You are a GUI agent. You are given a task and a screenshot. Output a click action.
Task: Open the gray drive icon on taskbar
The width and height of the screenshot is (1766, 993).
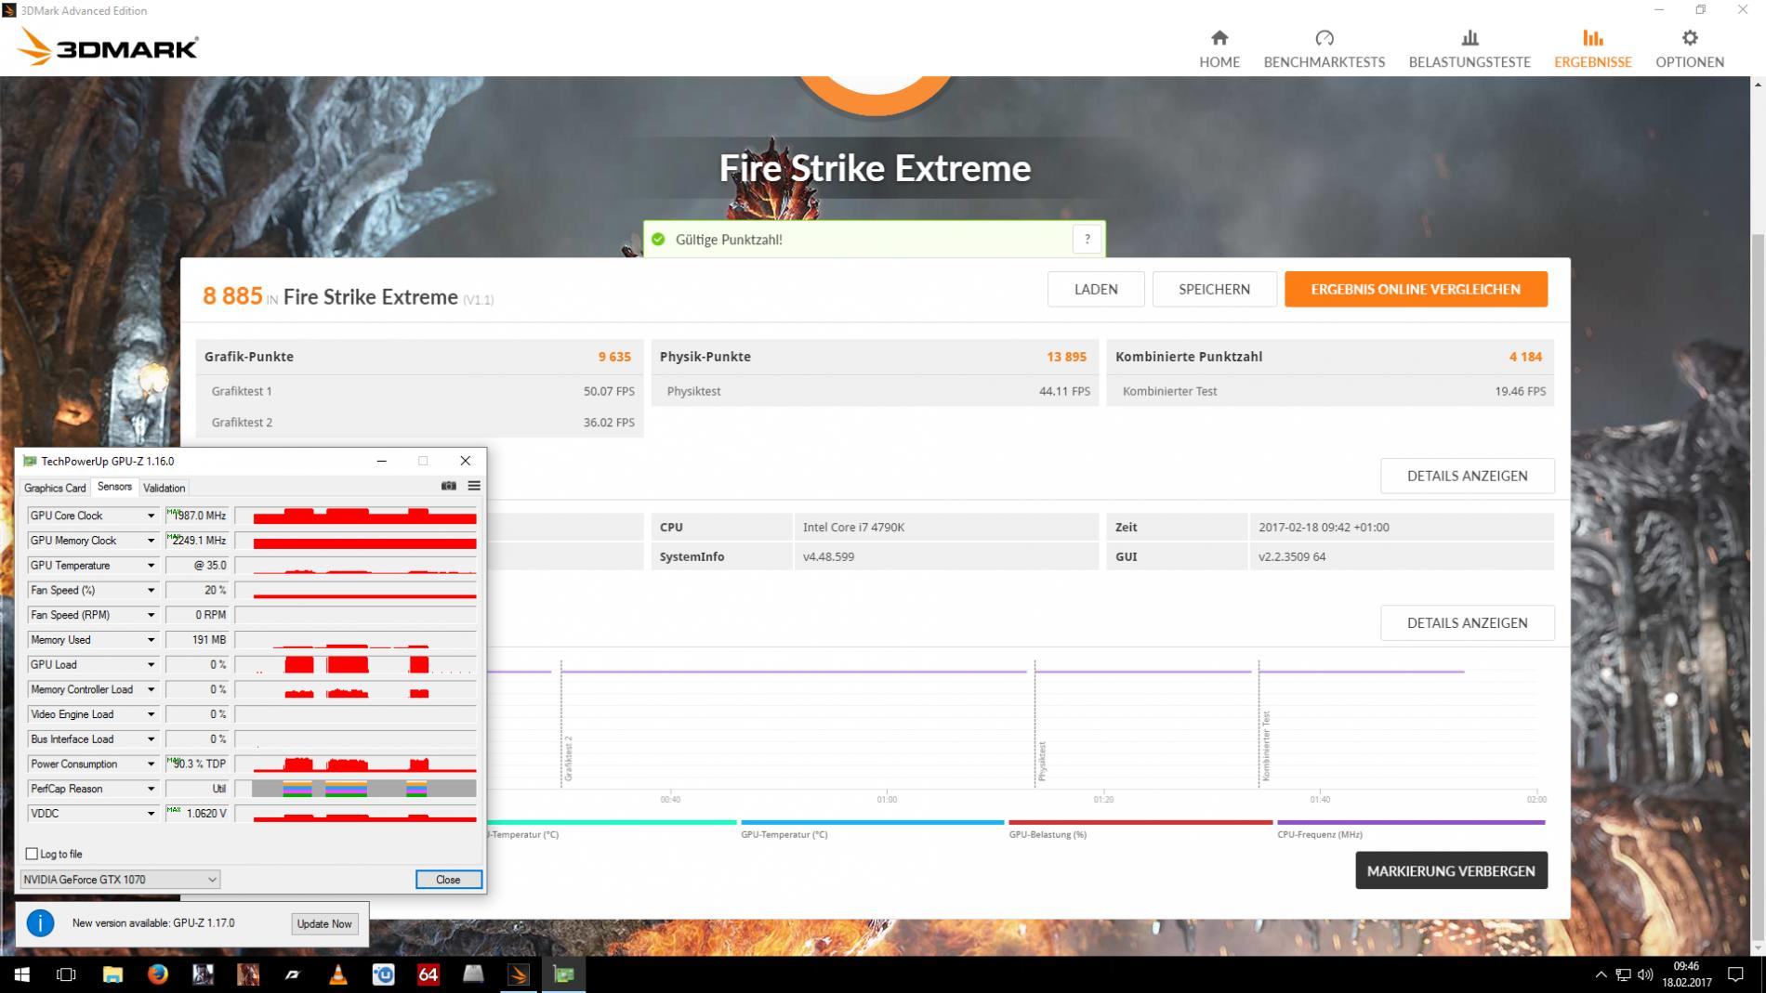(473, 974)
